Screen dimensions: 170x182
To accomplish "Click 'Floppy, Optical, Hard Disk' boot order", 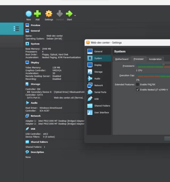I will click(55, 54).
